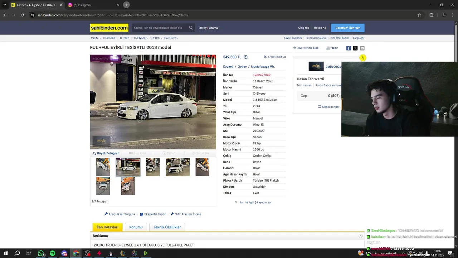Click the main car photo
Screen dimensions: 458x258
coord(153,102)
